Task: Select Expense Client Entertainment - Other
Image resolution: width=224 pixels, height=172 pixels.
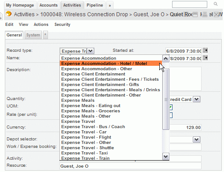Action: coord(111,95)
